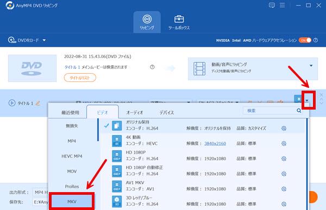Screen dimensions: 326x210
Task: Click the 出力形式 field showing MP4
Action: (x=40, y=192)
